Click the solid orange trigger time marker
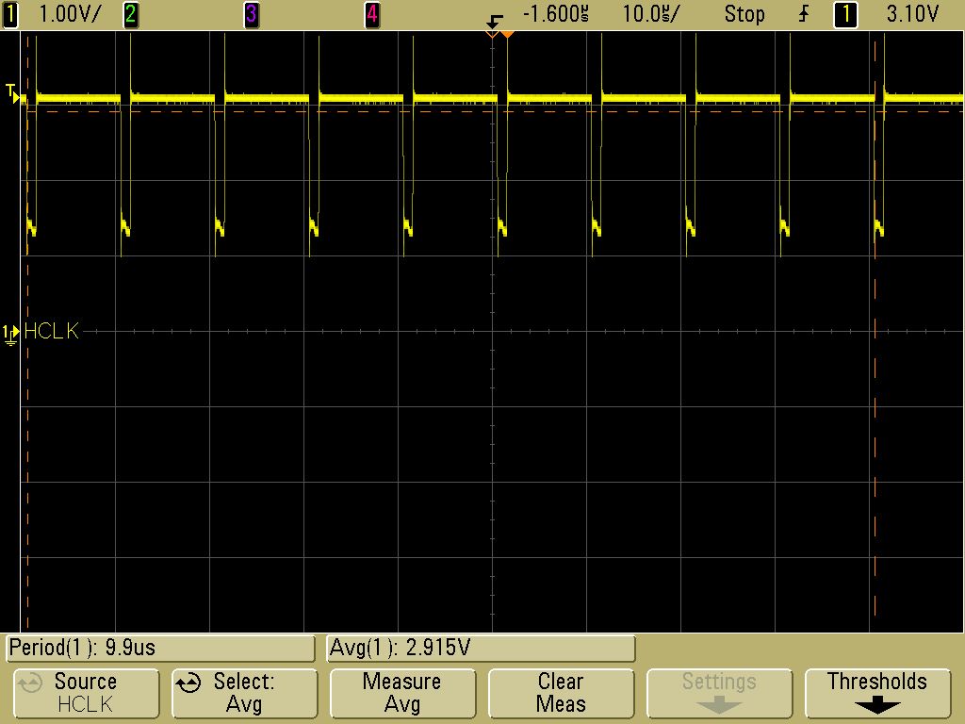The width and height of the screenshot is (965, 724). [x=507, y=35]
